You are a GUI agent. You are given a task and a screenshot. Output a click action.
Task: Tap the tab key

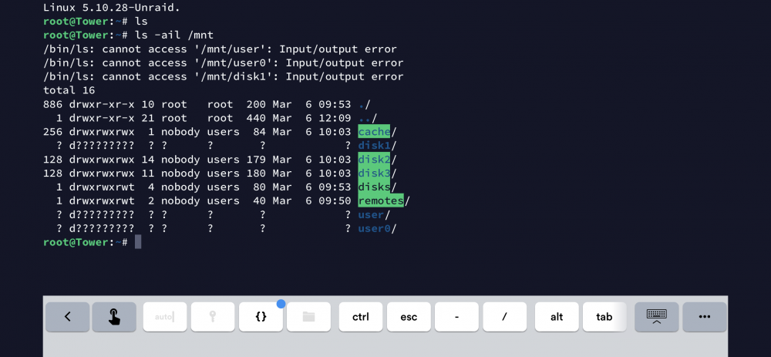(604, 317)
